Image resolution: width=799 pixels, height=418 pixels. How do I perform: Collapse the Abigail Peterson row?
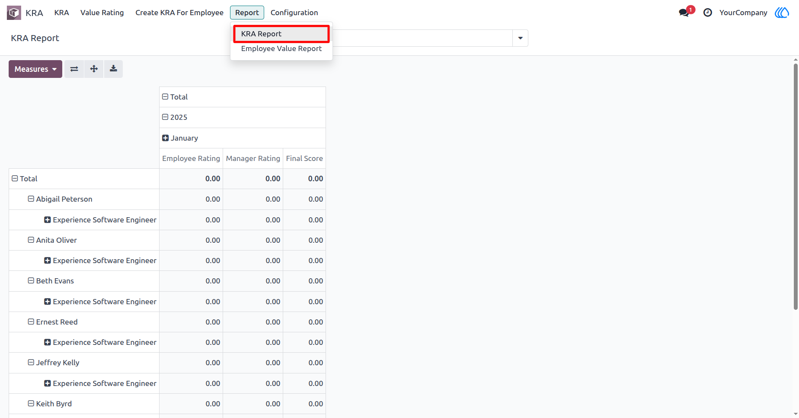pyautogui.click(x=60, y=199)
